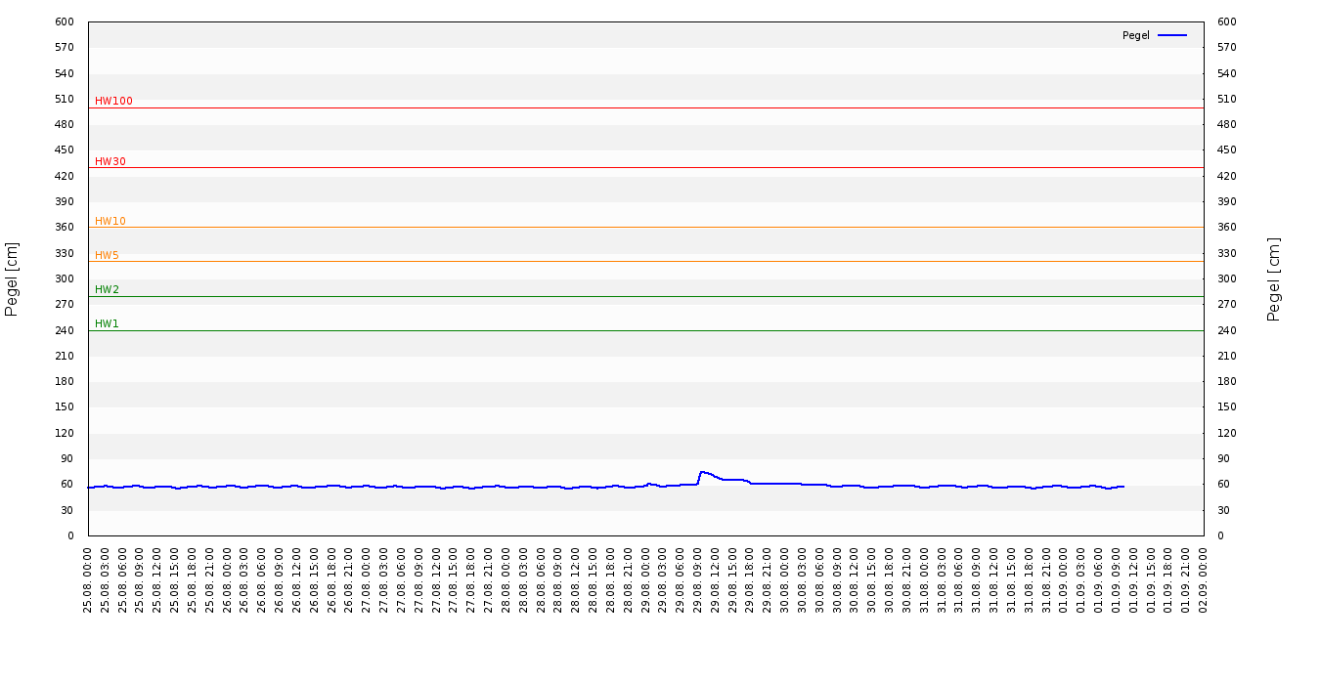Click the HW5 threshold label

[x=107, y=256]
